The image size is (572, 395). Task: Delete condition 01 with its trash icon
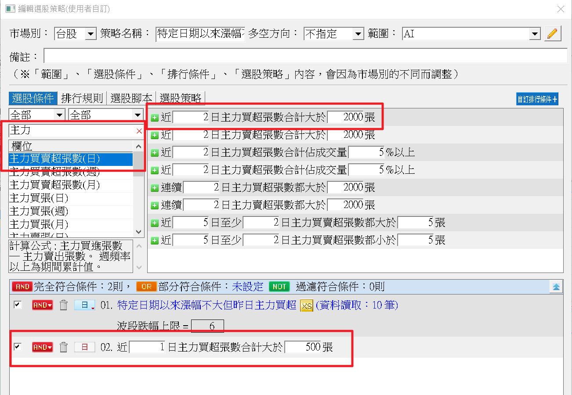coord(64,305)
